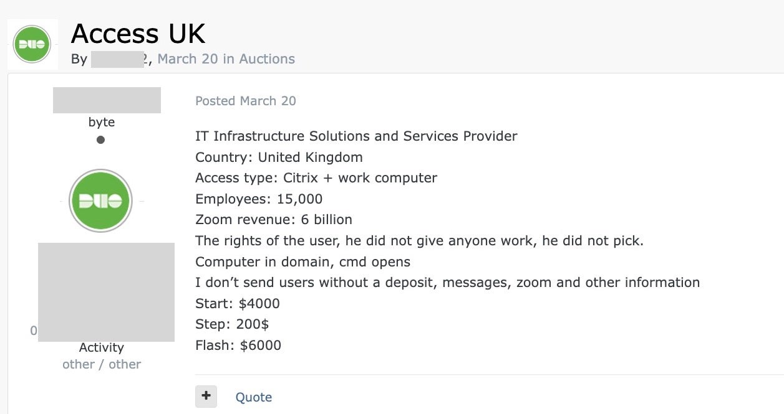784x414 pixels.
Task: Click the "Country: United Kingdom" line
Action: point(279,157)
